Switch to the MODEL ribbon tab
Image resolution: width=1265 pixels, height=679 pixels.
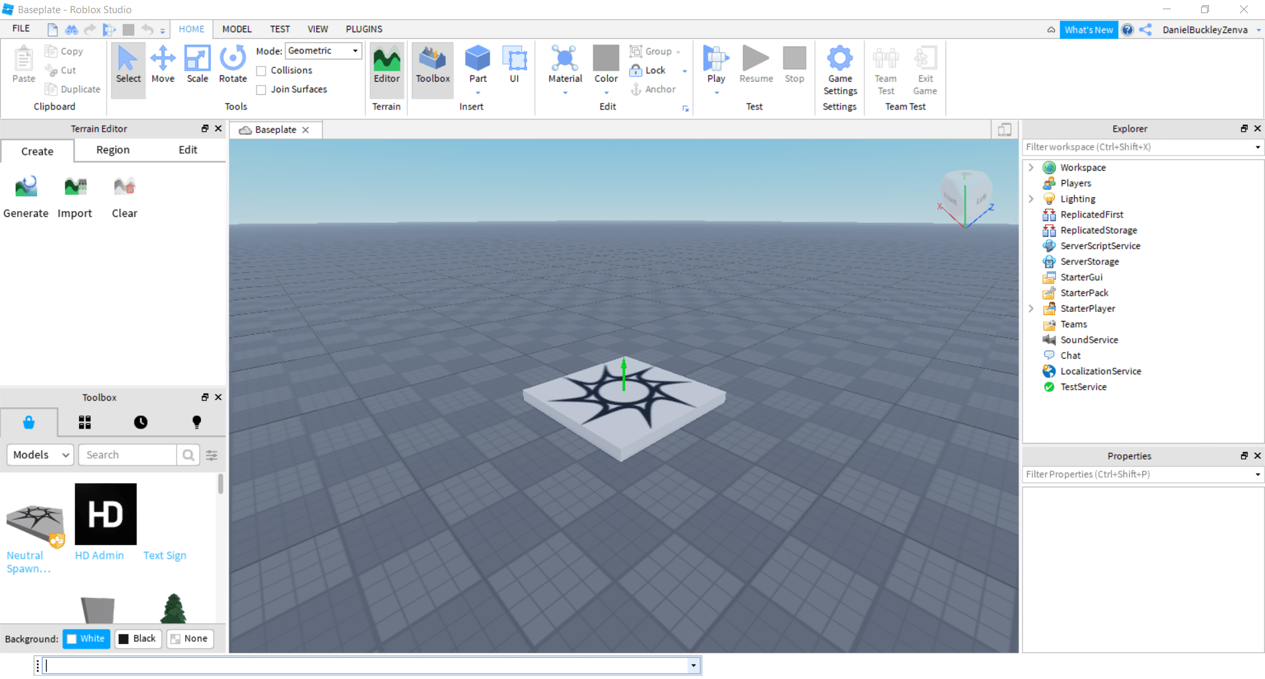(x=237, y=29)
